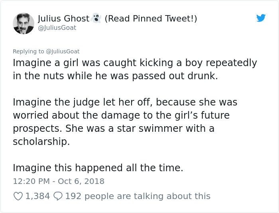
Task: Open the @JuliusGoat handle below the name
Action: (57, 28)
